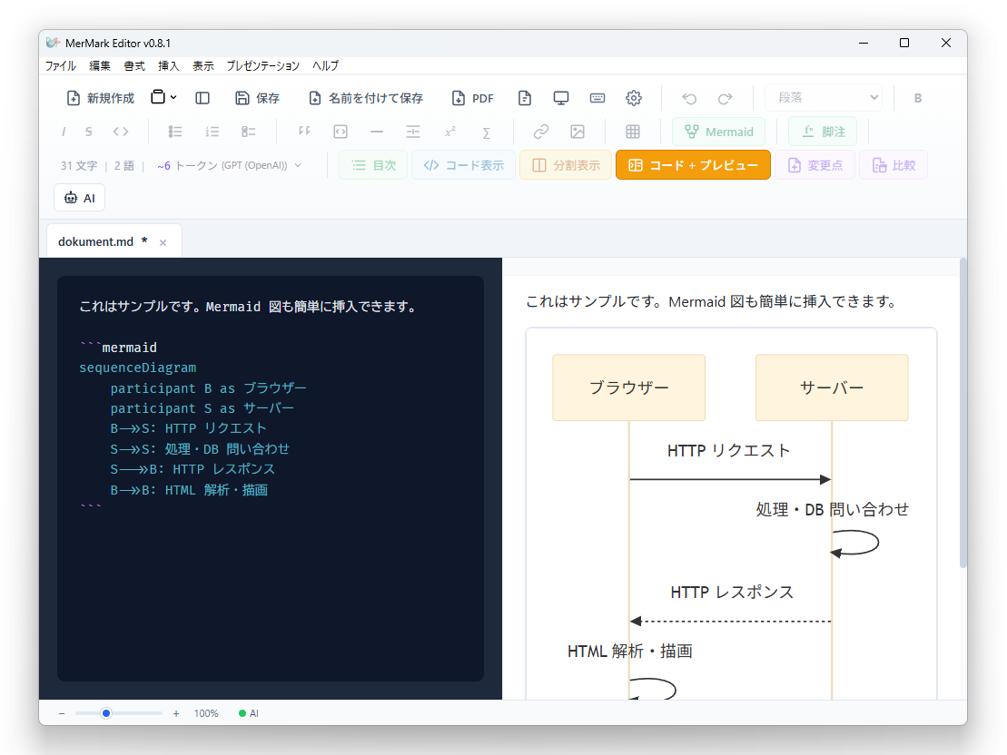Close the dokument.md tab
The image size is (1007, 755).
(163, 242)
